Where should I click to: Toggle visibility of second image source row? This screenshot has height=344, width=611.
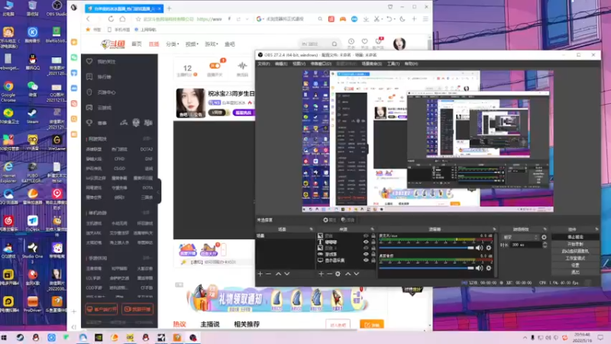coord(366,248)
